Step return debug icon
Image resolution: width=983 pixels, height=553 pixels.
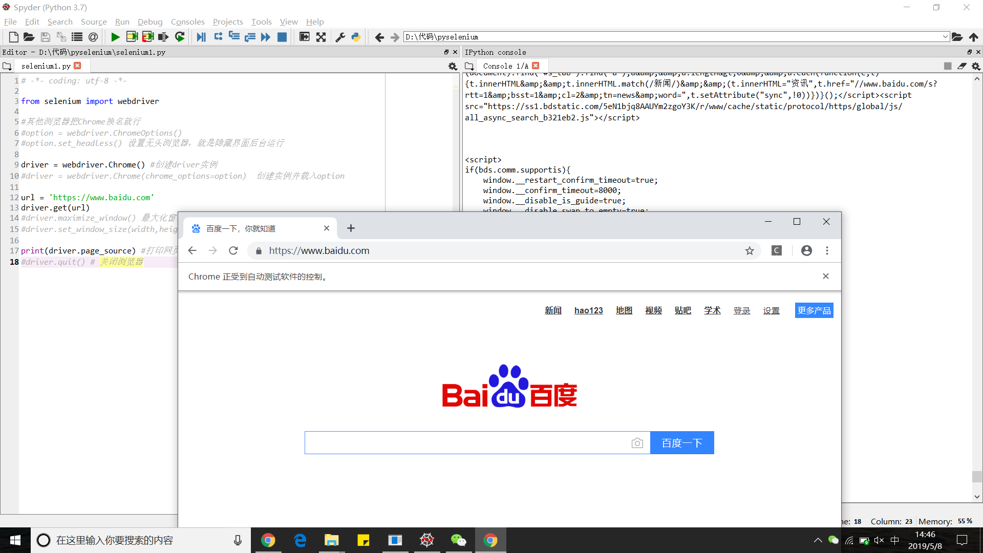coord(250,37)
